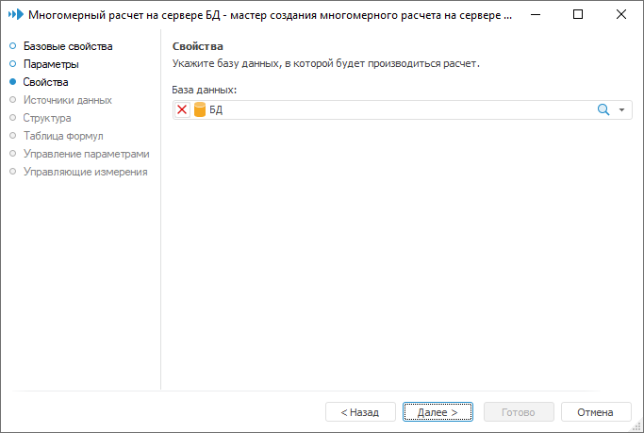Click the Отмена button
This screenshot has width=644, height=433.
tap(596, 412)
